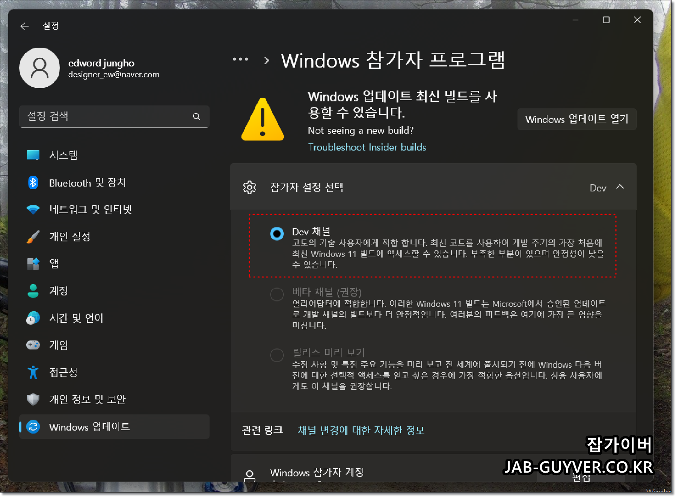Select Windows 업데이트 in sidebar
676x497 pixels.
114,427
